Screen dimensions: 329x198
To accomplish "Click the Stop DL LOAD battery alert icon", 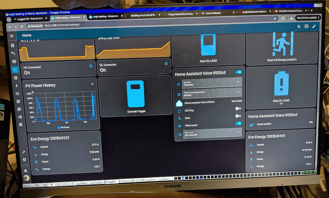I will coord(282,84).
